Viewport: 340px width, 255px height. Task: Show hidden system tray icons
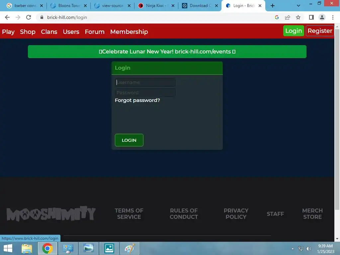293,249
